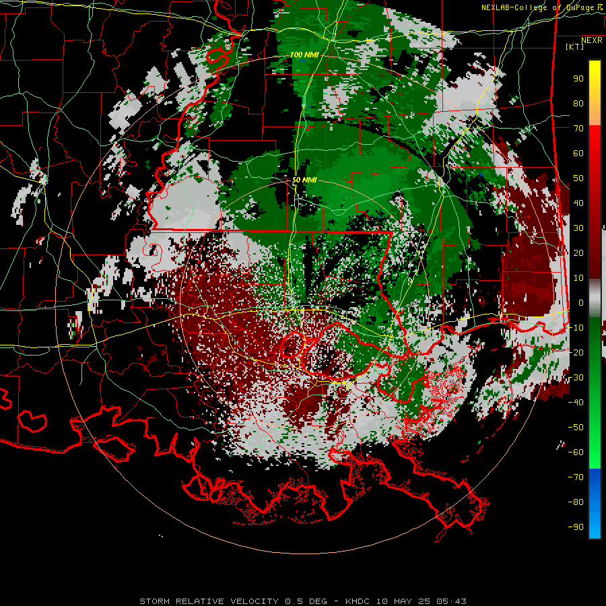Image resolution: width=606 pixels, height=606 pixels.
Task: Click the "NEXLAB-College of DuPage" header text
Action: tap(538, 7)
